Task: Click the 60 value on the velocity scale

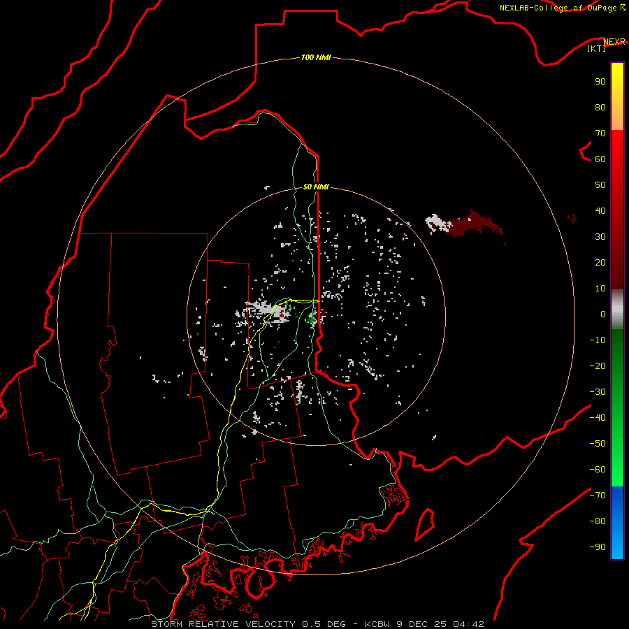Action: (600, 159)
